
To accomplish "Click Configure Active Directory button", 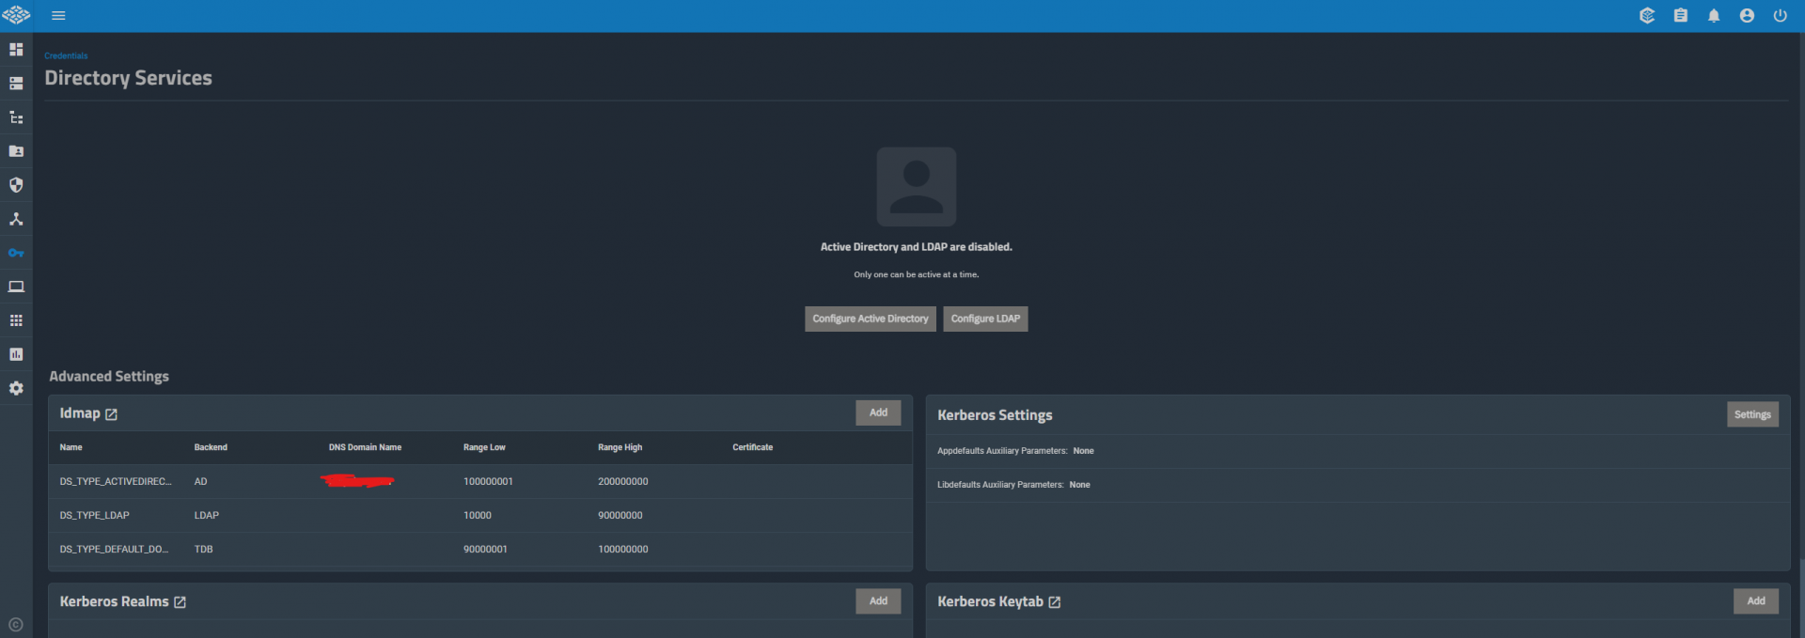I will tap(871, 319).
